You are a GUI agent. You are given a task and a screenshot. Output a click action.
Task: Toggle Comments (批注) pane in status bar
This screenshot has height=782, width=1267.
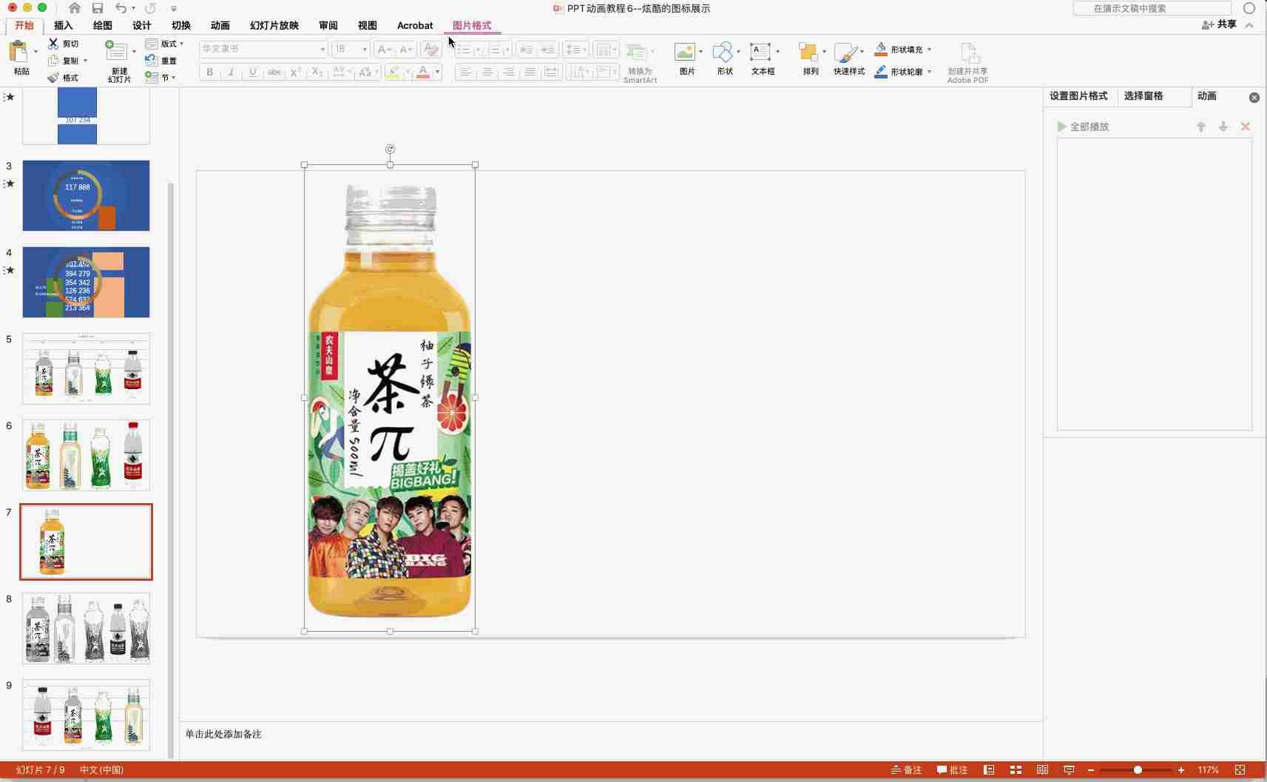coord(952,770)
